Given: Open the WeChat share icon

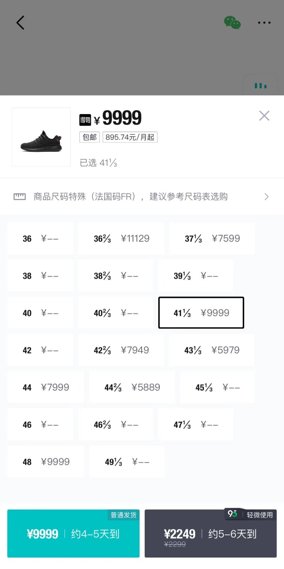Looking at the screenshot, I should [x=232, y=23].
